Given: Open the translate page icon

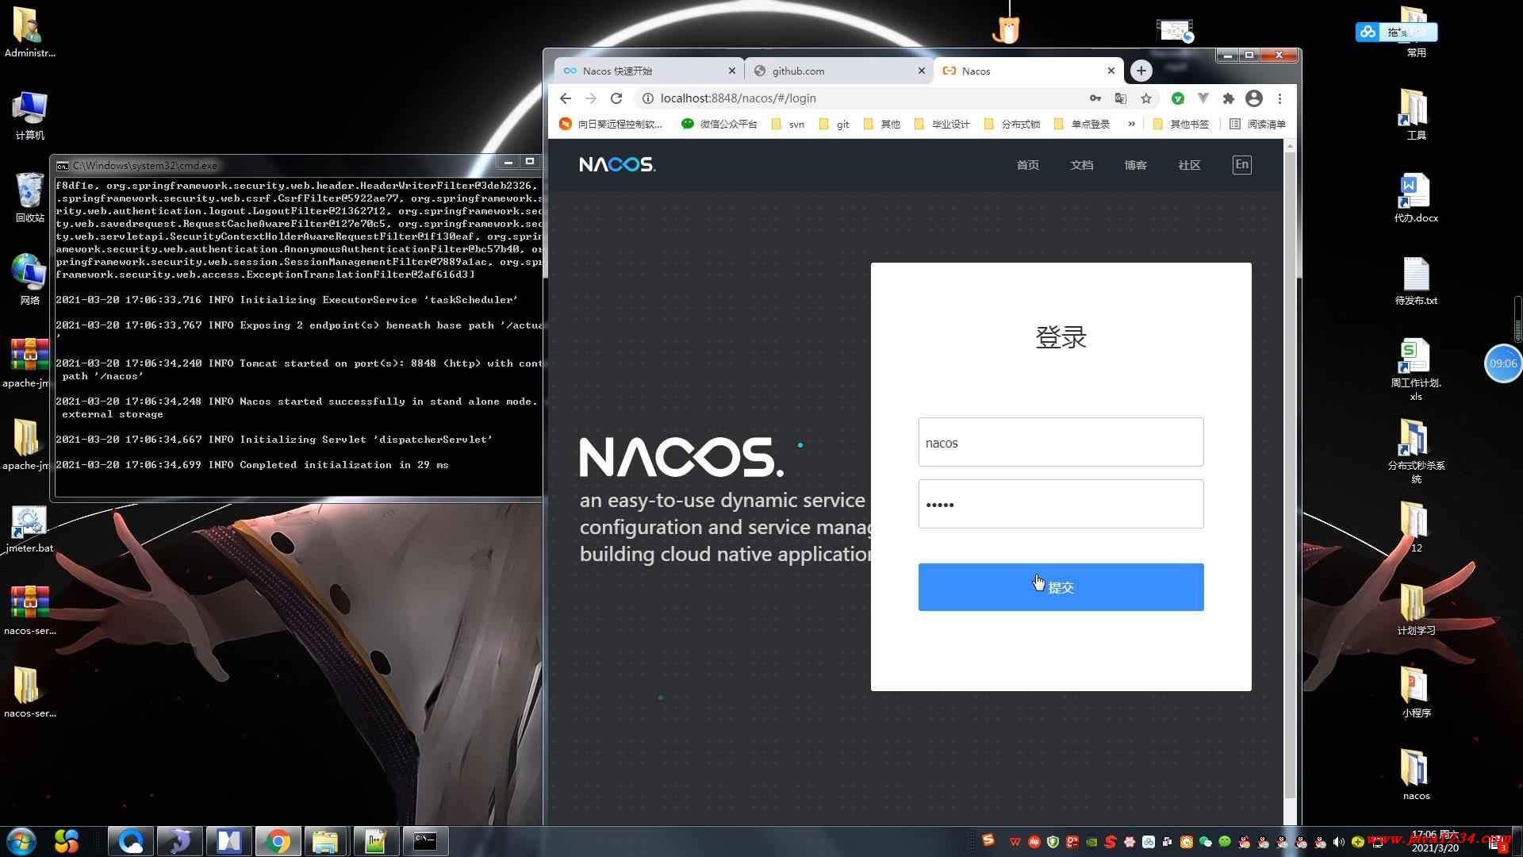Looking at the screenshot, I should click(1121, 98).
